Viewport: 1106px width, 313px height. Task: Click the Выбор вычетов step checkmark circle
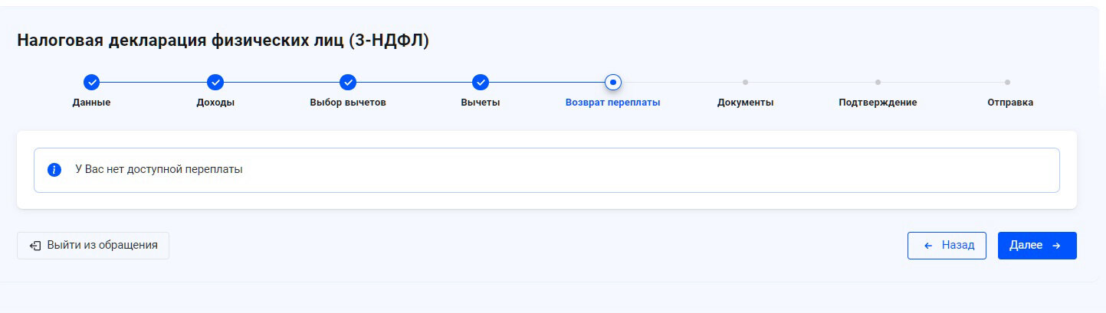pos(348,82)
